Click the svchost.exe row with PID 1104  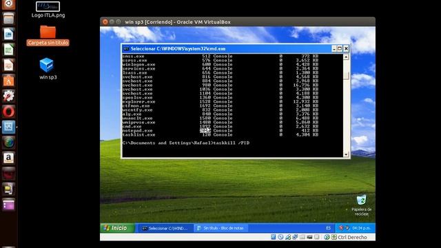click(220, 94)
